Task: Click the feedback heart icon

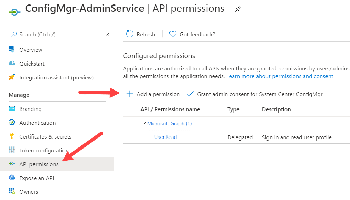Action: click(173, 34)
